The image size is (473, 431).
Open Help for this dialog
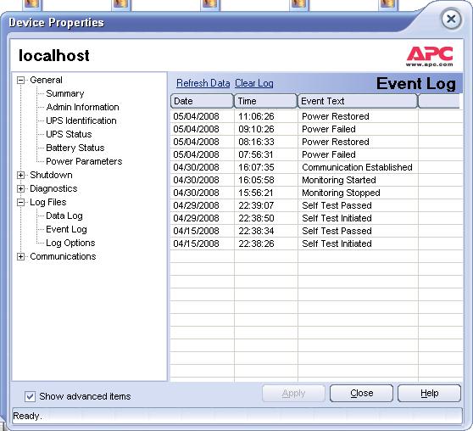429,394
